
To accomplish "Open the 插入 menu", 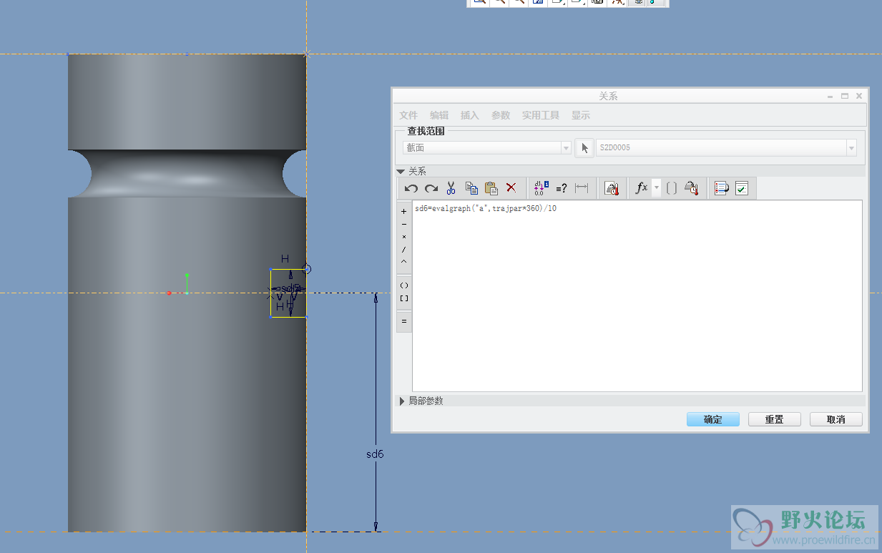I will point(470,115).
